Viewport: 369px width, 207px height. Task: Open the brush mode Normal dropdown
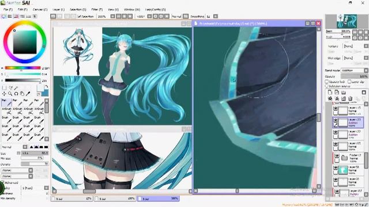pyautogui.click(x=14, y=147)
